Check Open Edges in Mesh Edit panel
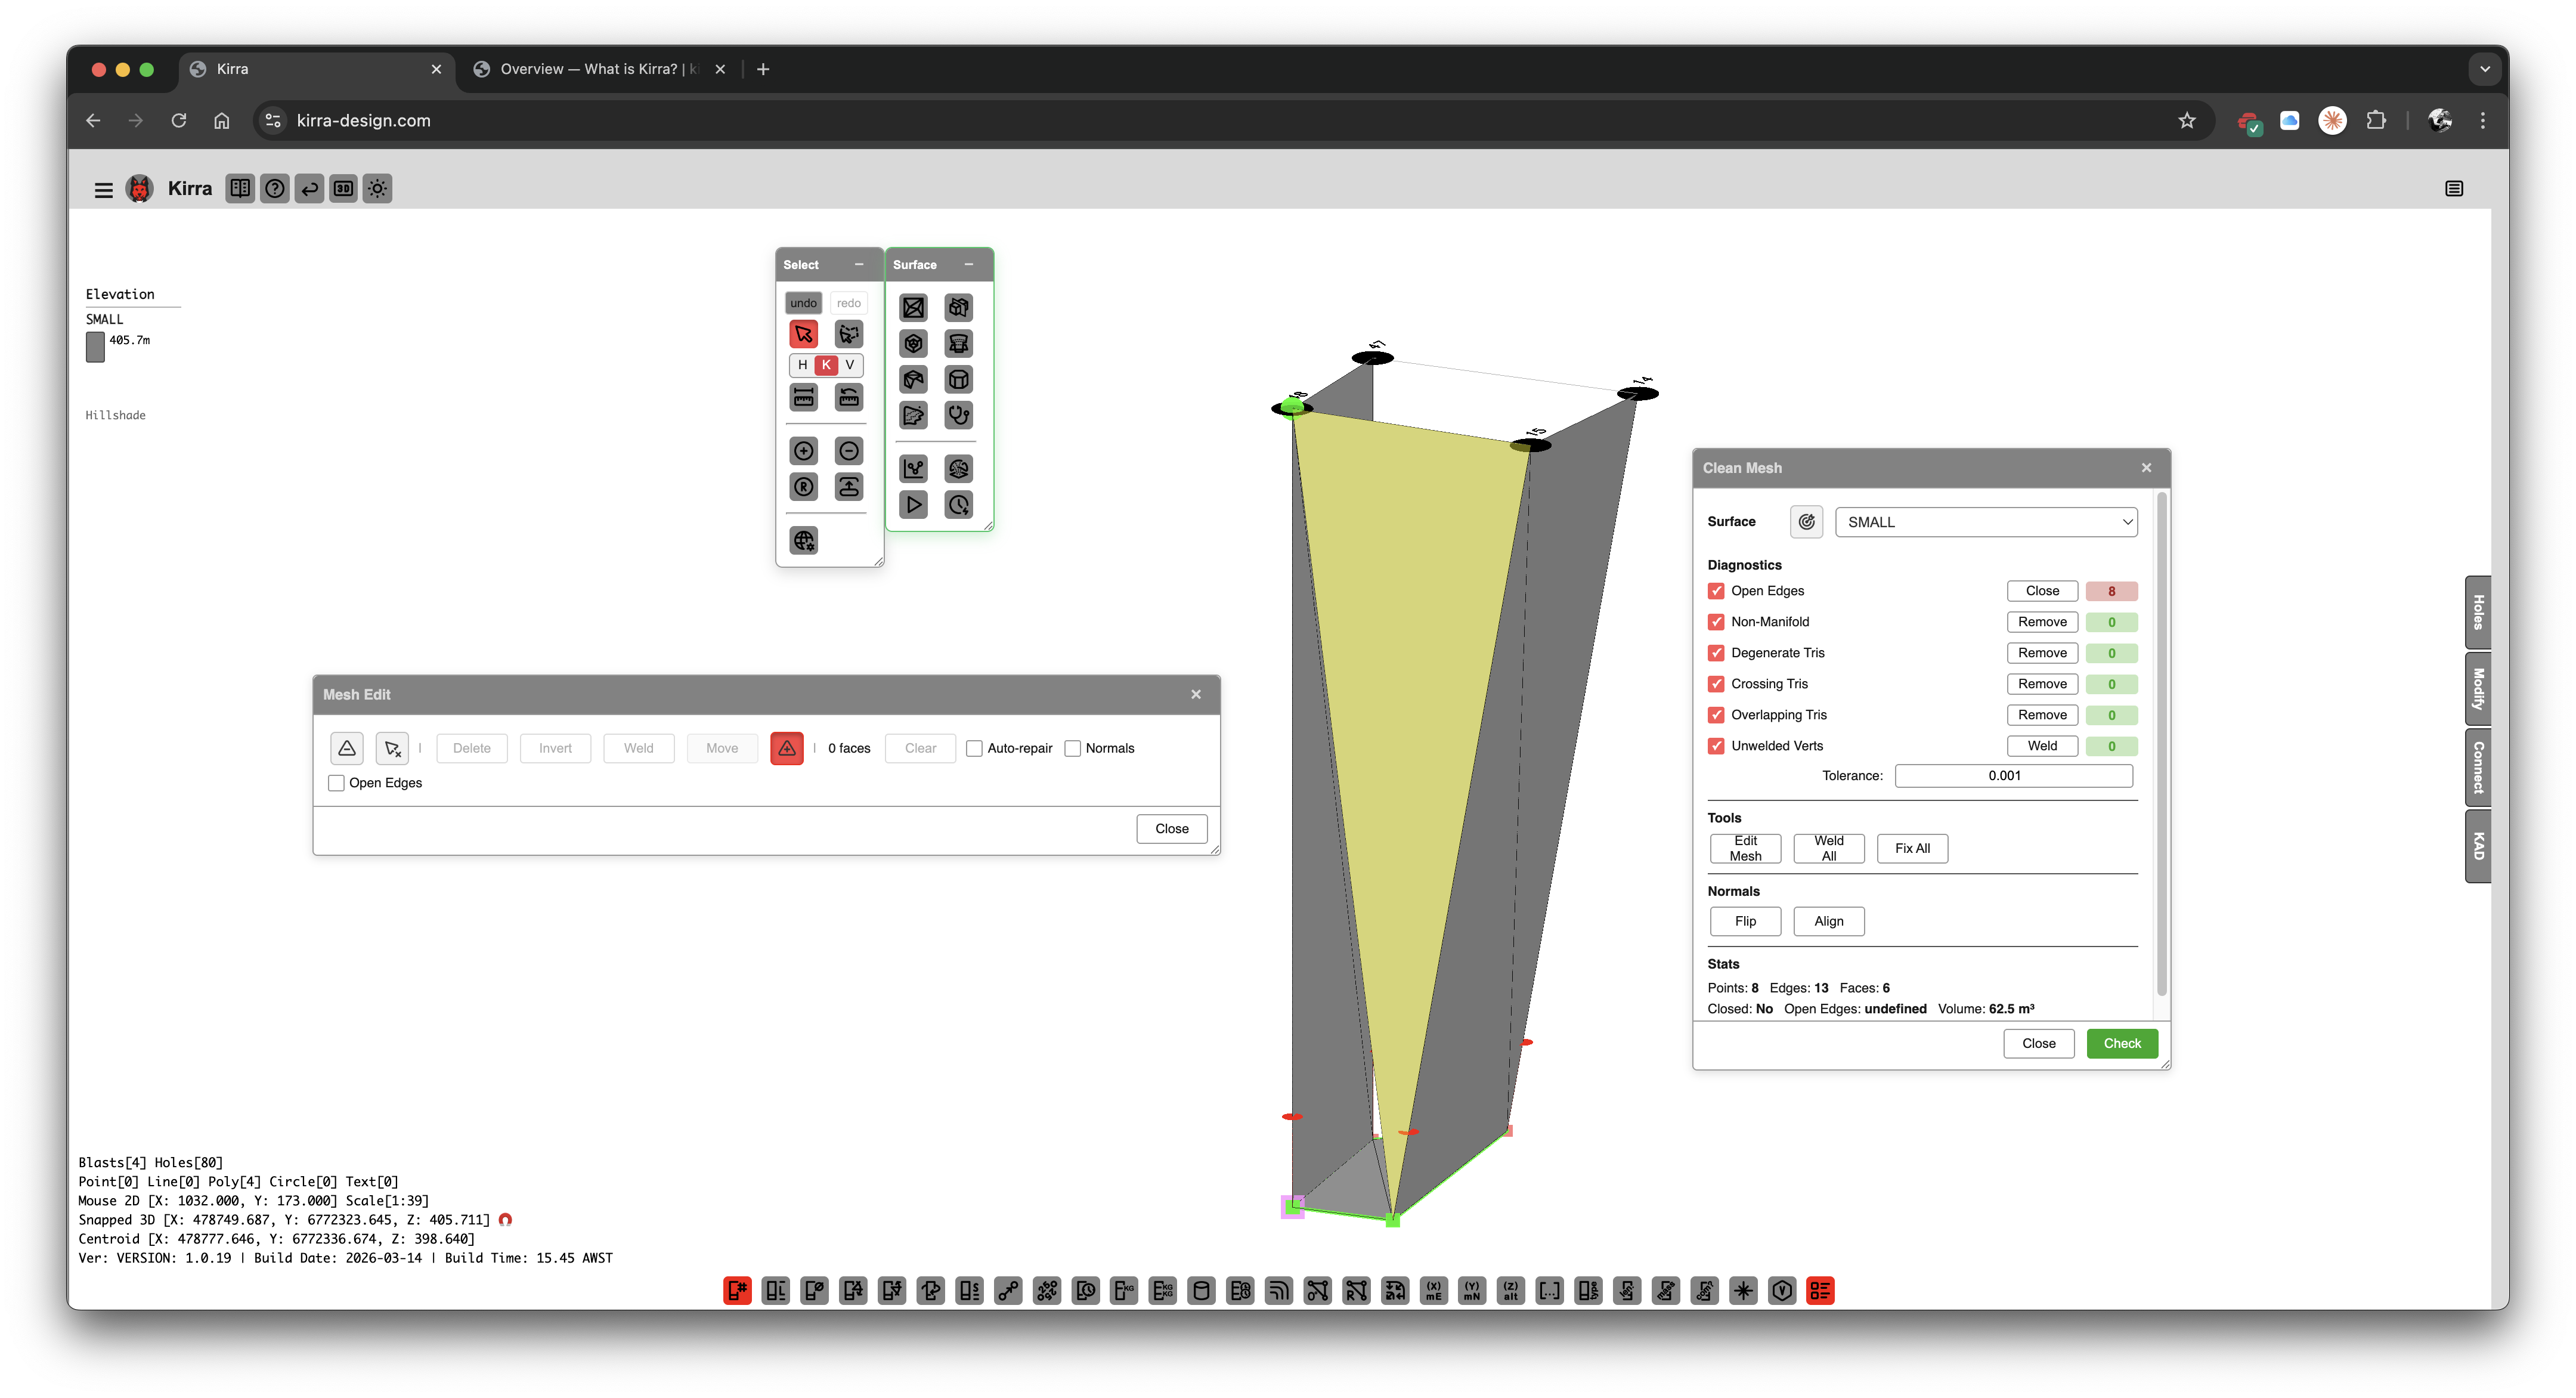The height and width of the screenshot is (1398, 2576). click(337, 783)
